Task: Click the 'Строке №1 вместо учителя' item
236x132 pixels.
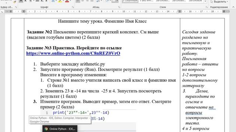Action: pyautogui.click(x=111, y=83)
